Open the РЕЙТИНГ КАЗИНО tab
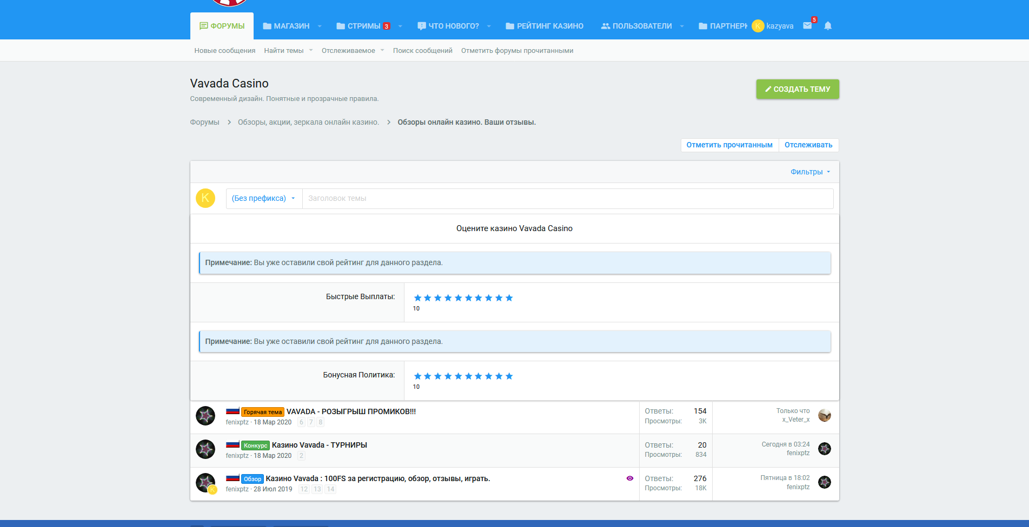This screenshot has width=1029, height=527. pos(545,26)
